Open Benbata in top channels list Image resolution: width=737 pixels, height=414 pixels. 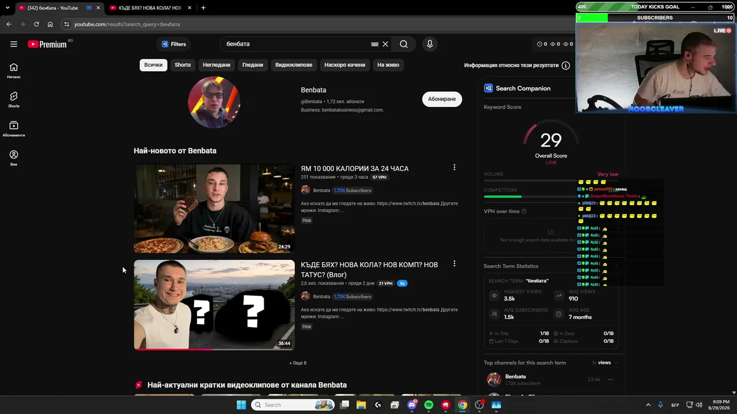[515, 377]
